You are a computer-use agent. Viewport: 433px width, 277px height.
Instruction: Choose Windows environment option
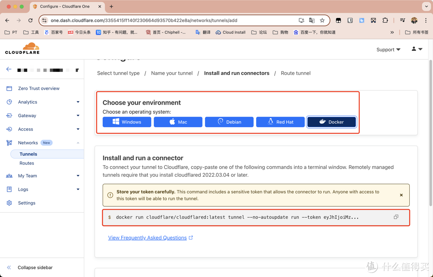coord(127,122)
